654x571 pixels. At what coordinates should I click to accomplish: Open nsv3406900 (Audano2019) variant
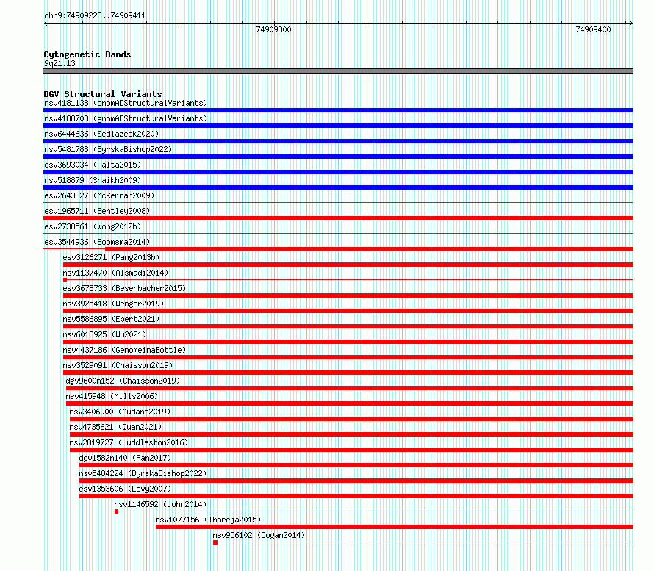(120, 412)
